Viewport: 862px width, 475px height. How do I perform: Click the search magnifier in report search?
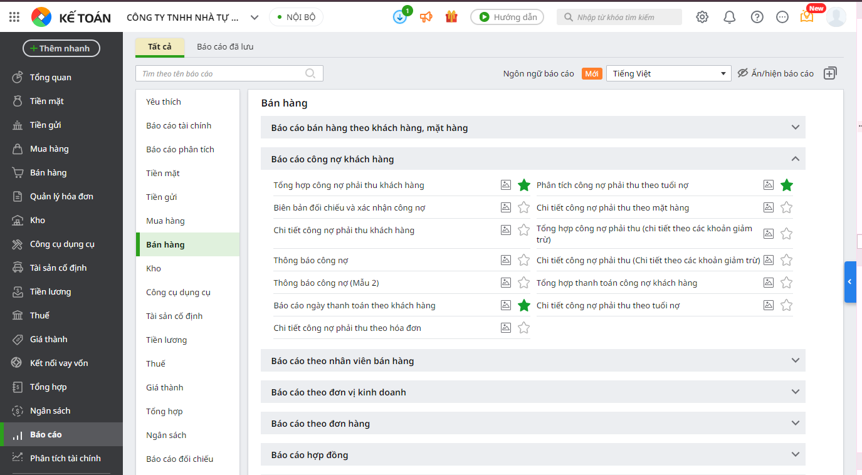tap(310, 73)
